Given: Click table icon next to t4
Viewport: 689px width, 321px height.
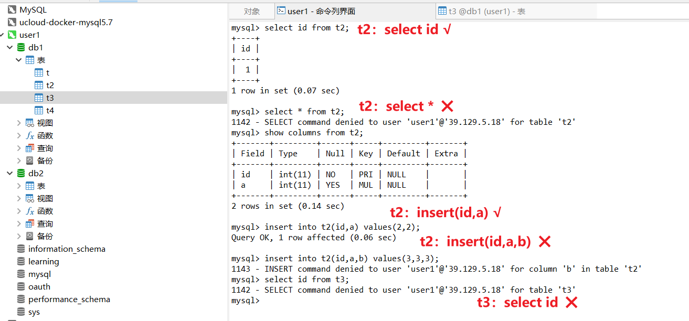Looking at the screenshot, I should tap(39, 110).
